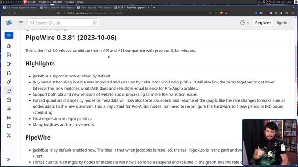Click the Highlights heading
This screenshot has height=167, width=298.
point(40,64)
